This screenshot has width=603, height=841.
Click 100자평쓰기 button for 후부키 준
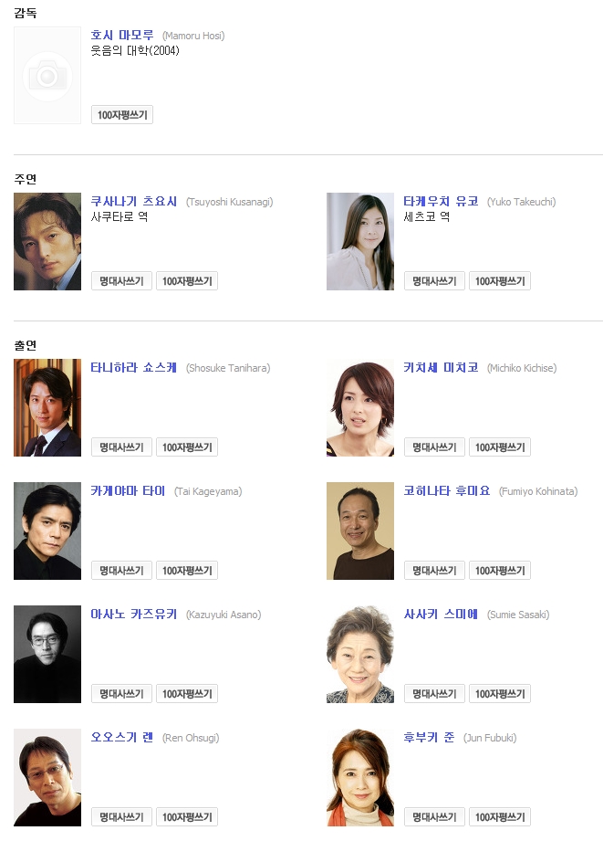[500, 817]
